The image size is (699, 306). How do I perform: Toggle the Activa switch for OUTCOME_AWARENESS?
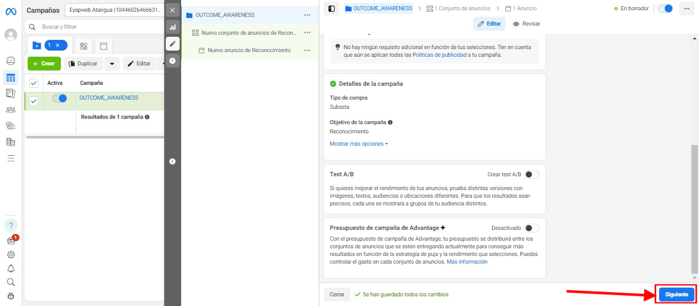click(59, 99)
